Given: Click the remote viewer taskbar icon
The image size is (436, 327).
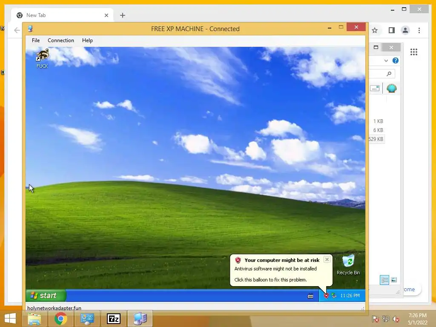Looking at the screenshot, I should pos(140,318).
